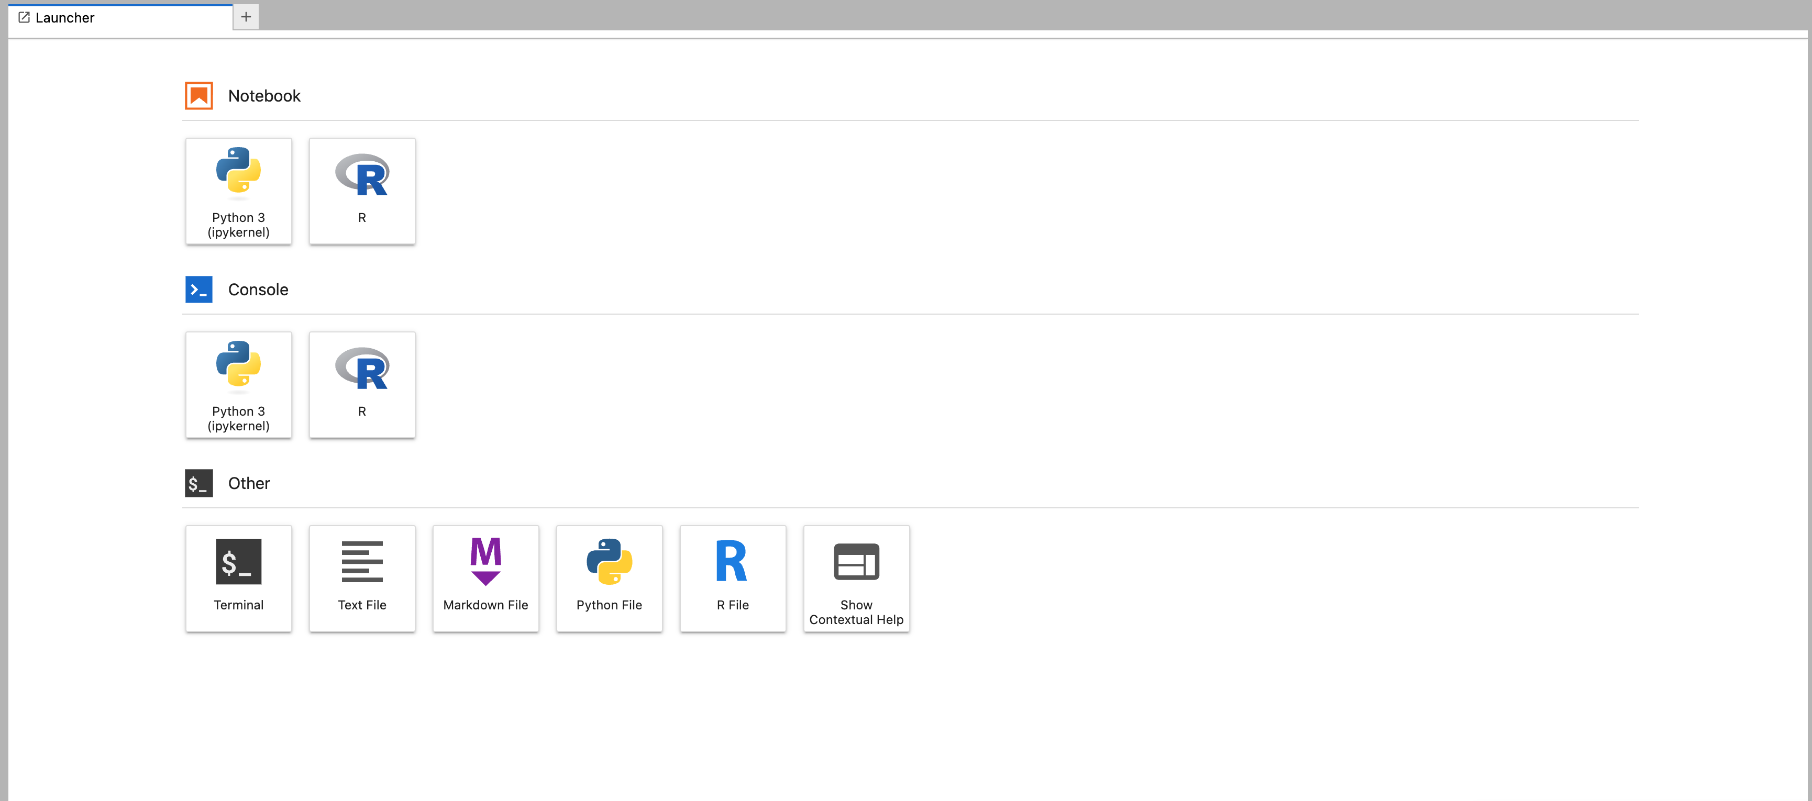Create a new R File
The width and height of the screenshot is (1812, 801).
pyautogui.click(x=732, y=577)
